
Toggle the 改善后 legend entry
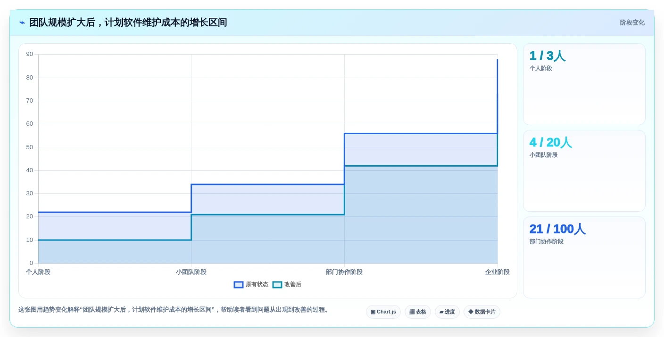coord(287,285)
